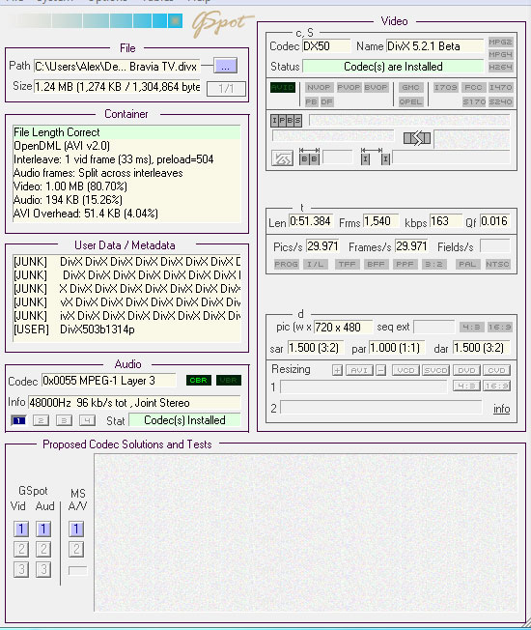The width and height of the screenshot is (531, 630).
Task: Click the SVCD resizing button
Action: pyautogui.click(x=435, y=370)
